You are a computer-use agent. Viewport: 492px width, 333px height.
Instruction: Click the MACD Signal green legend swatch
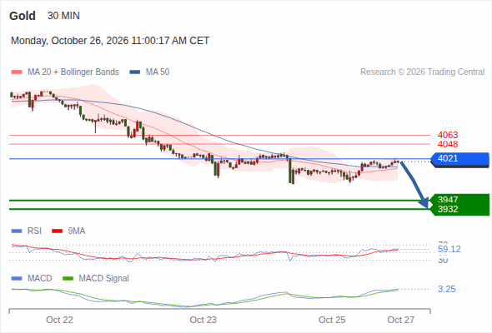coord(68,279)
